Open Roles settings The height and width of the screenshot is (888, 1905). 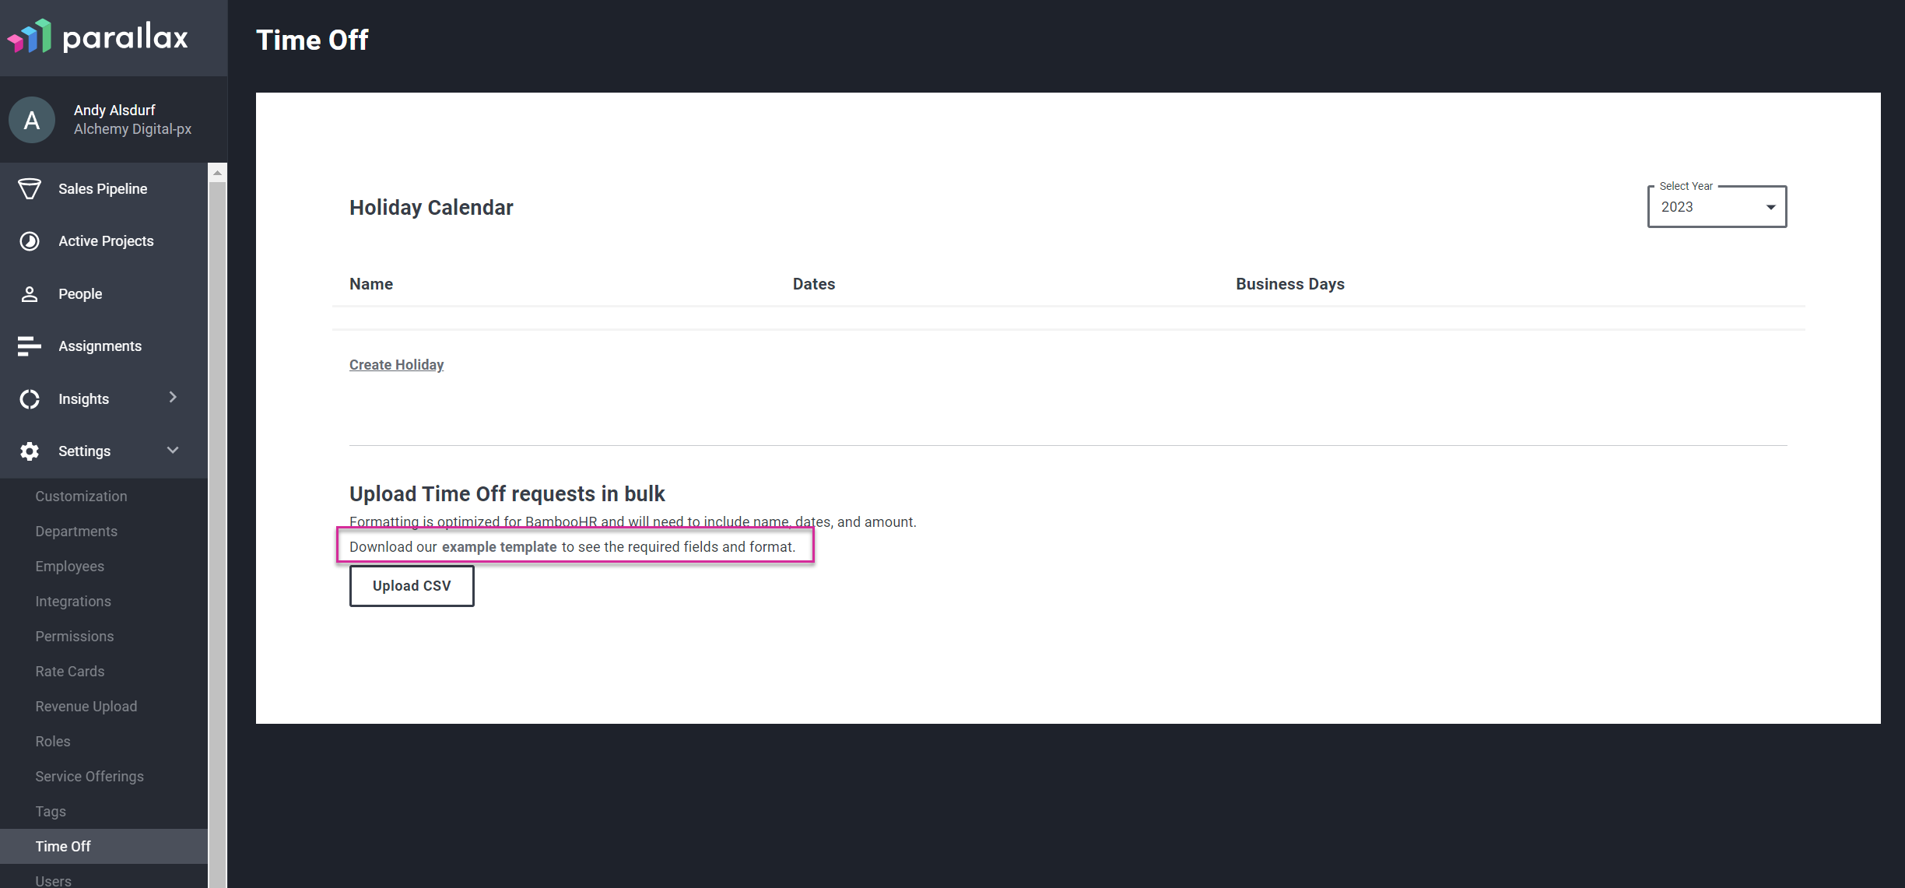click(52, 742)
